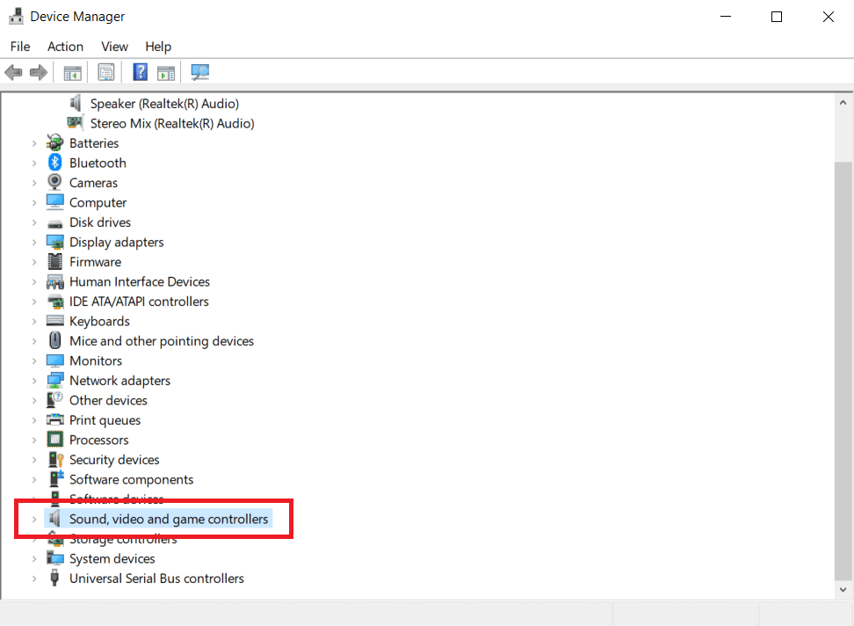Expand the Network adapters node
Image resolution: width=854 pixels, height=626 pixels.
pyautogui.click(x=34, y=381)
